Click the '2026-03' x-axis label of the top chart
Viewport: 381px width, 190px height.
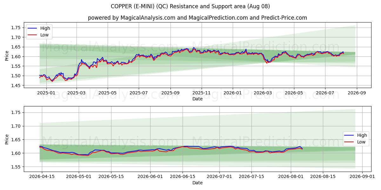tap(263, 93)
